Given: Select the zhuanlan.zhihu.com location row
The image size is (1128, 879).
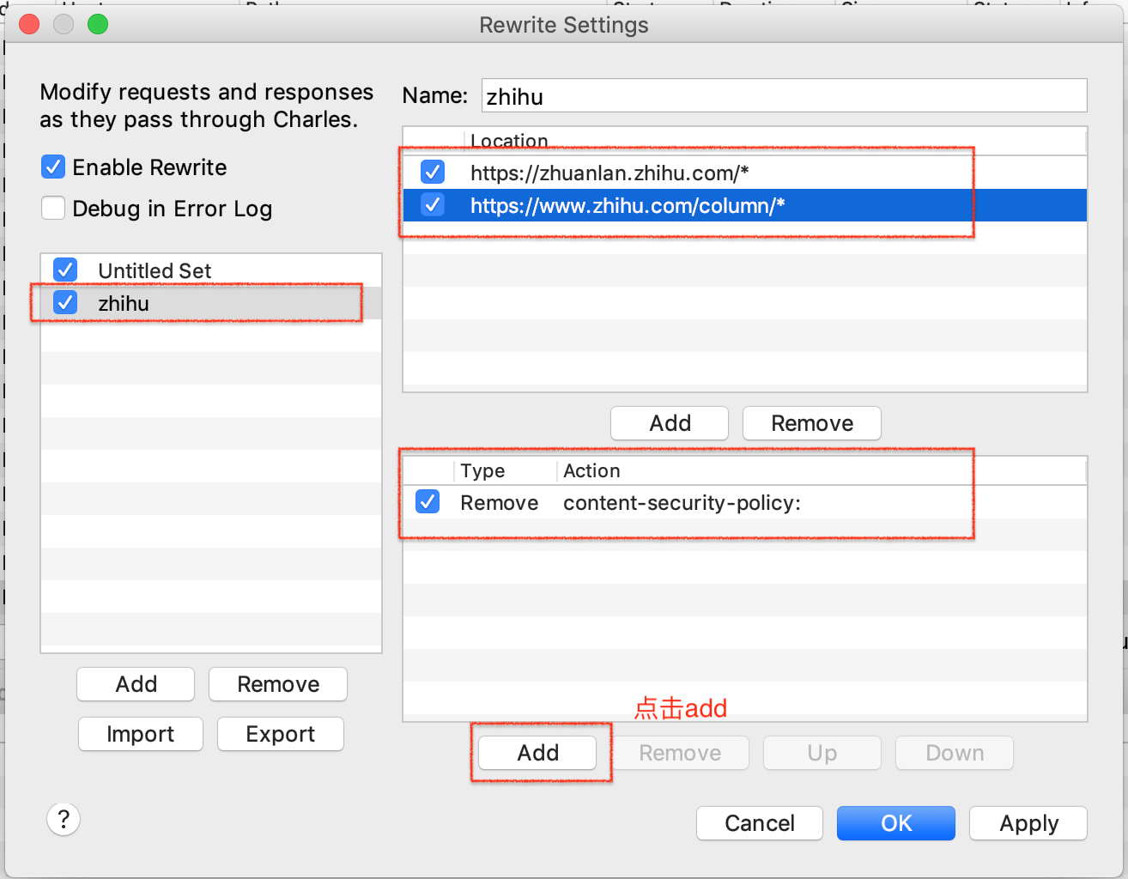Looking at the screenshot, I should pyautogui.click(x=609, y=173).
